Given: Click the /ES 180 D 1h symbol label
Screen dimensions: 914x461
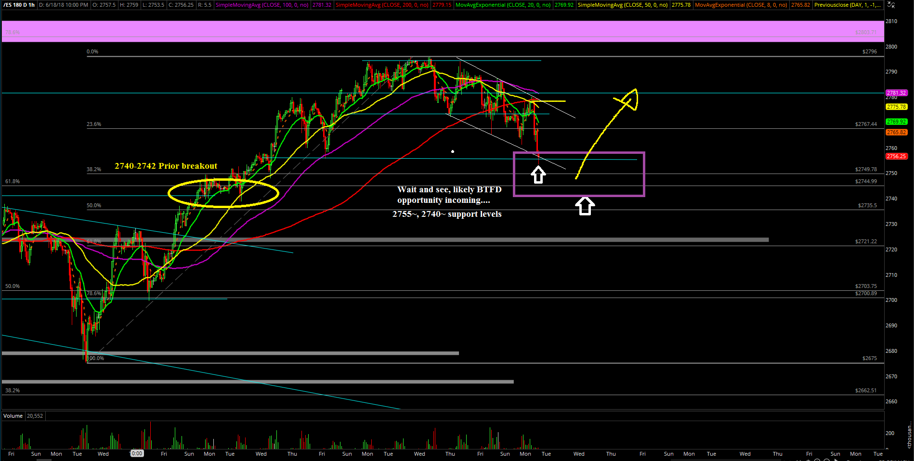Looking at the screenshot, I should tap(19, 5).
